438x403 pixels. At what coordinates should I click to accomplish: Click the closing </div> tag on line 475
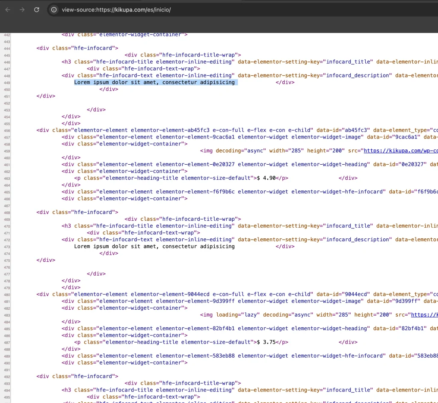tap(46, 260)
